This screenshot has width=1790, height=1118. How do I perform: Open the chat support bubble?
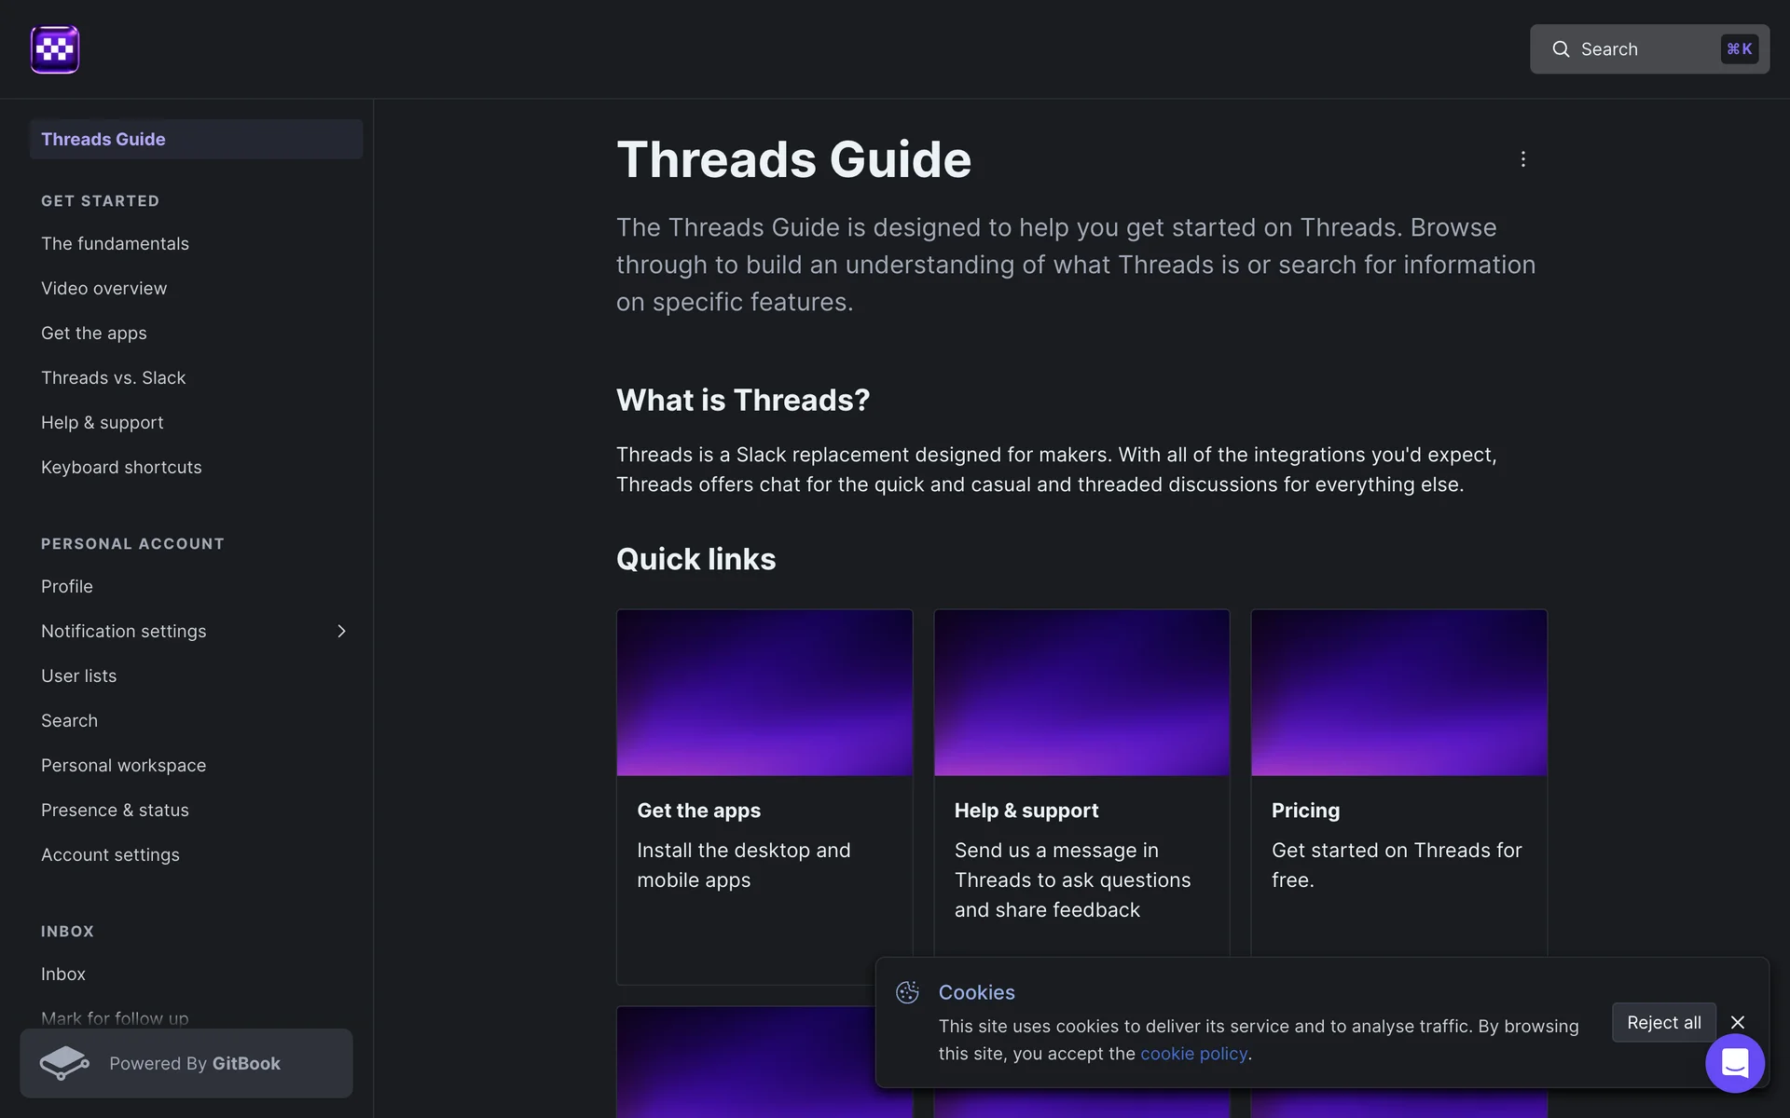click(1734, 1062)
